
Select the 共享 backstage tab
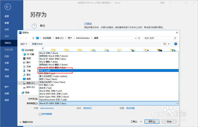coord(7,63)
